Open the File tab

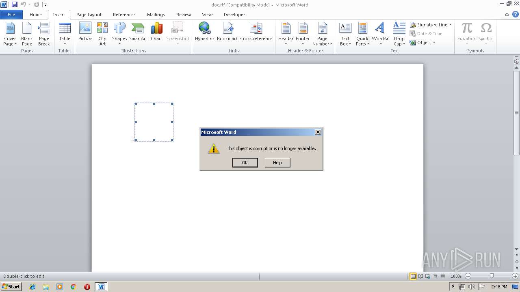(11, 15)
